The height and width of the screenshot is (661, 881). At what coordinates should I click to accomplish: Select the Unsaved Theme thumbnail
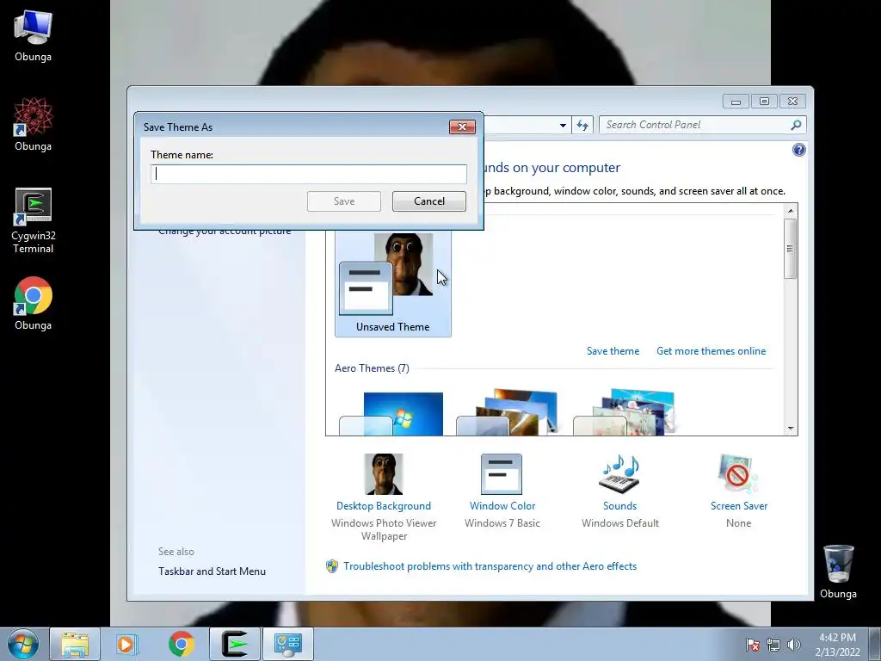click(392, 284)
